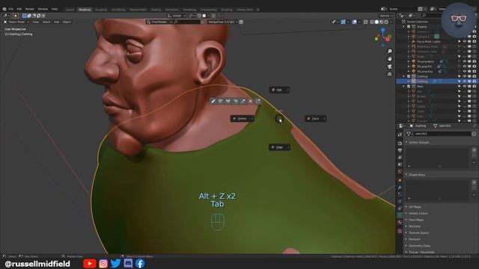The image size is (479, 269).
Task: Switch to the Shading workspace tab
Action: point(156,10)
